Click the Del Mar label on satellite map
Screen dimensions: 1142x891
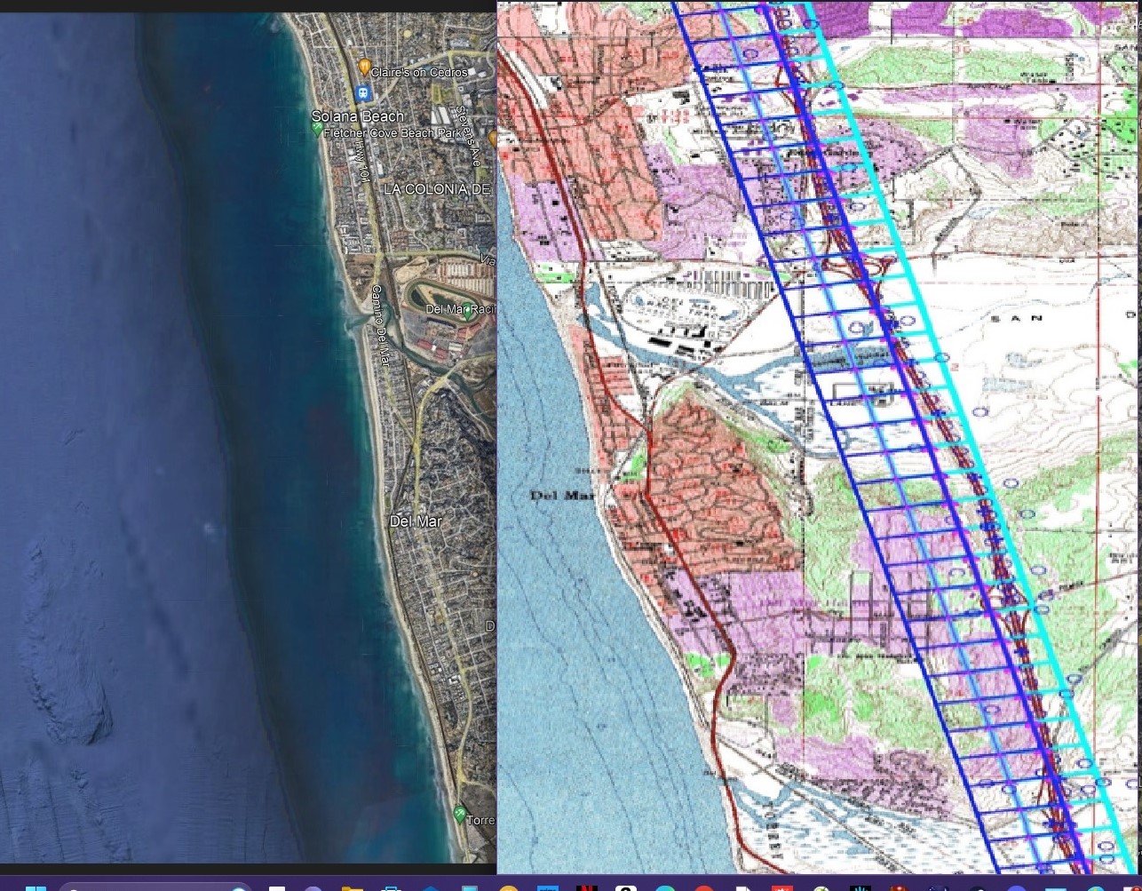click(x=416, y=521)
